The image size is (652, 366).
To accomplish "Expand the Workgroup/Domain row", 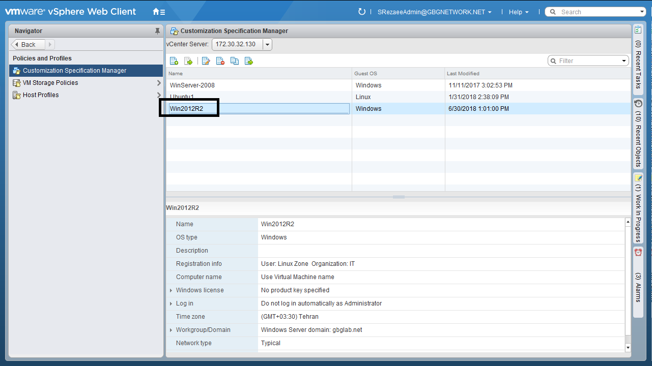I will click(171, 330).
